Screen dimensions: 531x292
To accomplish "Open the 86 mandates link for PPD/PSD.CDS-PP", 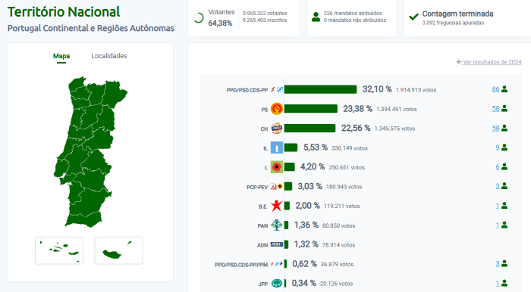I will coord(495,89).
